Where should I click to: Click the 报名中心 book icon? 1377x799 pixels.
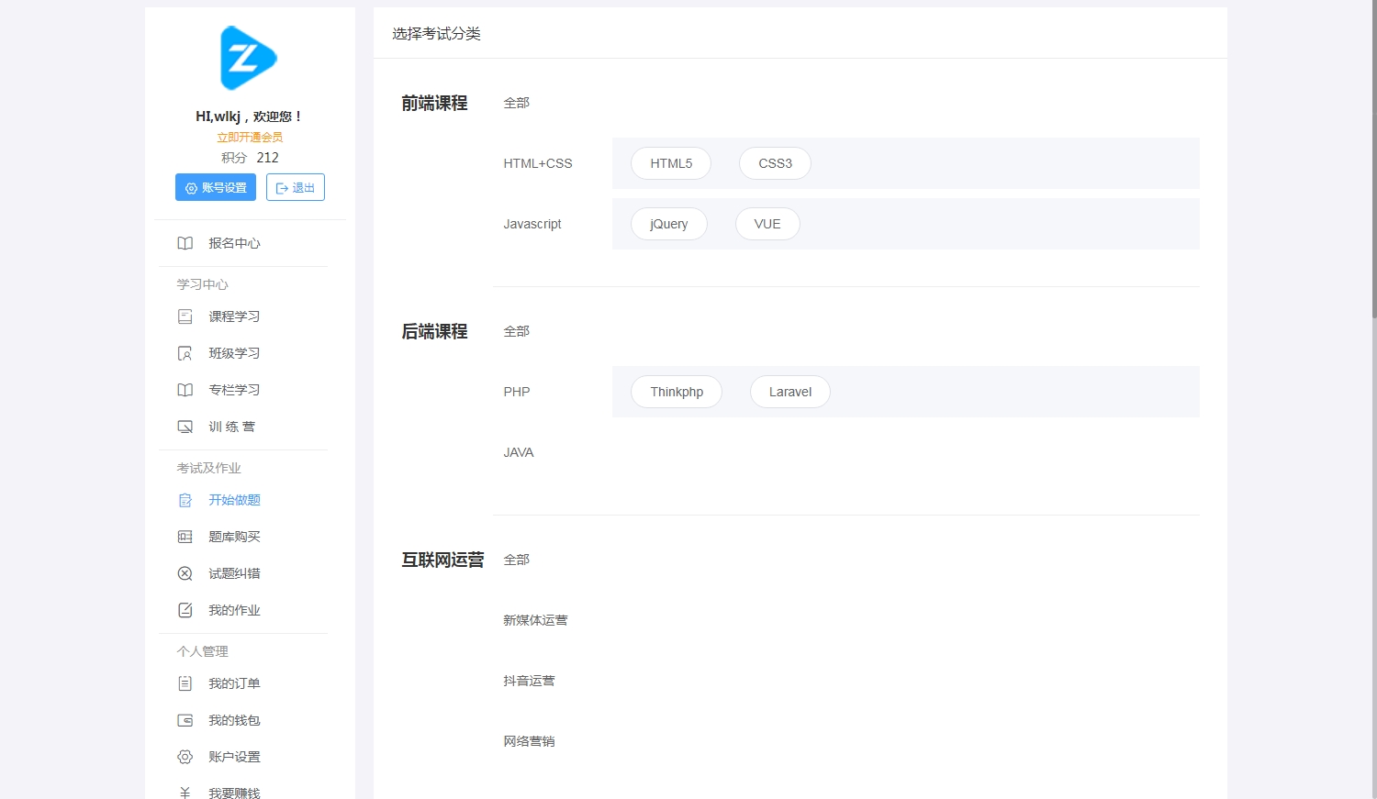(185, 243)
